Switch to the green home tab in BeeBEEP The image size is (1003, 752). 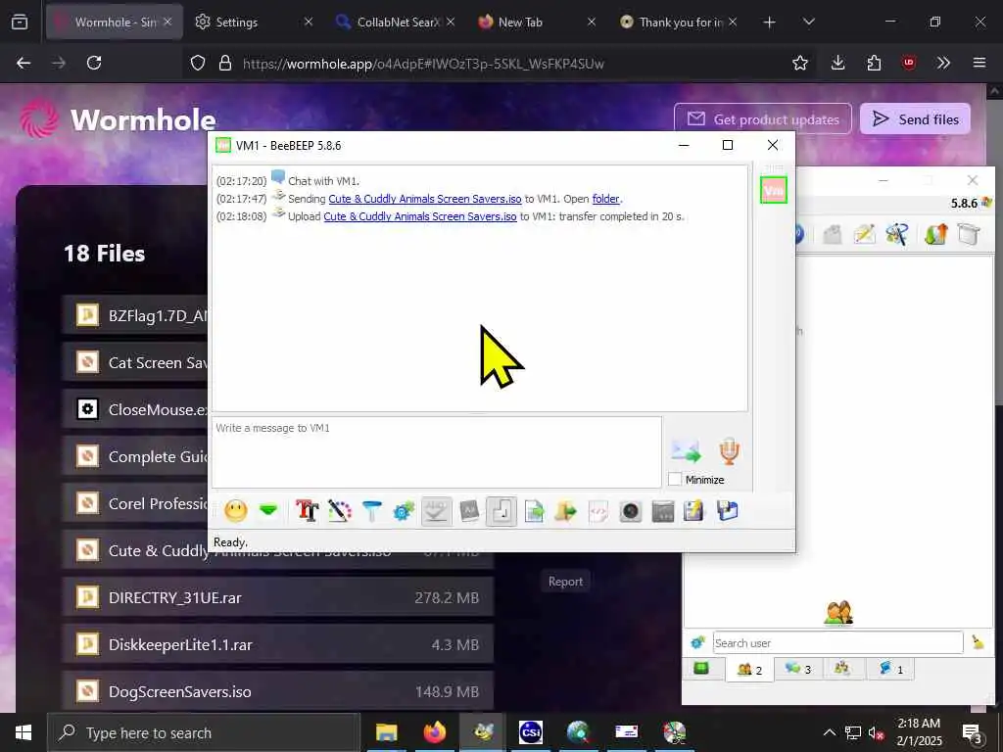point(701,669)
